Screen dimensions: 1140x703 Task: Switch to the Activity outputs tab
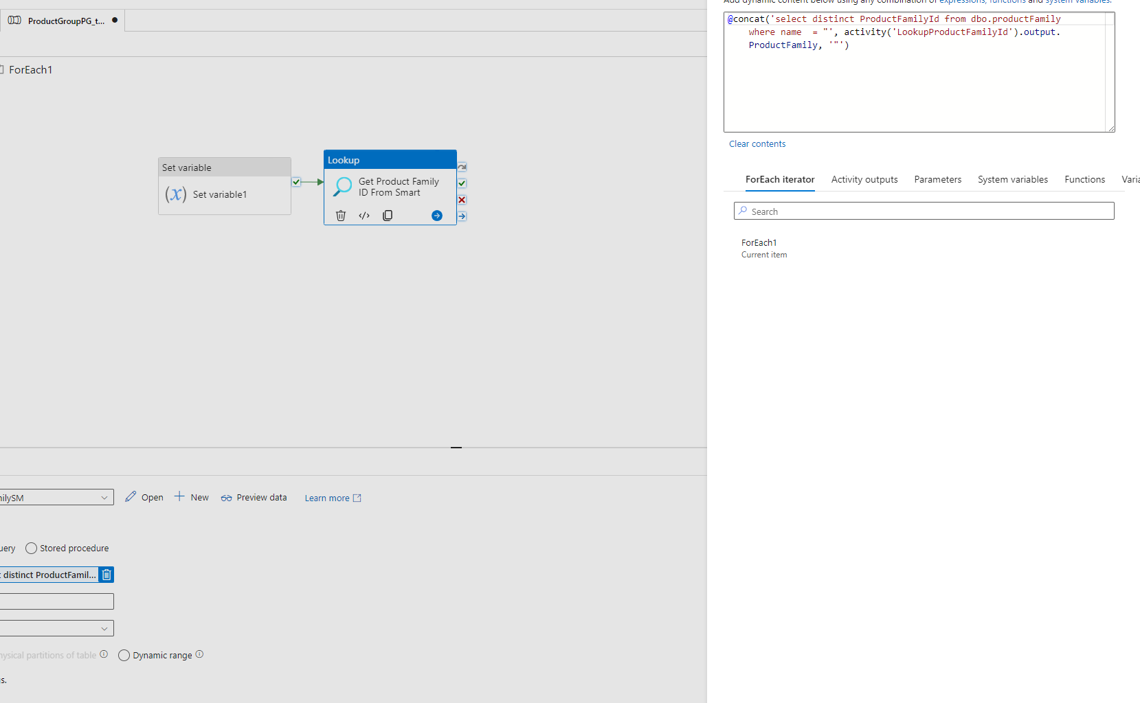click(x=864, y=179)
